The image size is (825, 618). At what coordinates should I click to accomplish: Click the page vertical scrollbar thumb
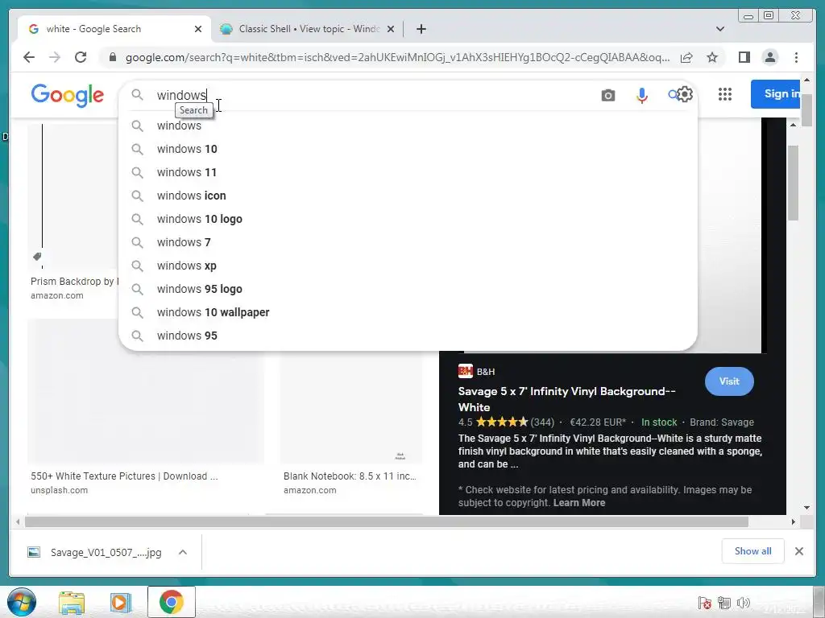click(x=806, y=110)
